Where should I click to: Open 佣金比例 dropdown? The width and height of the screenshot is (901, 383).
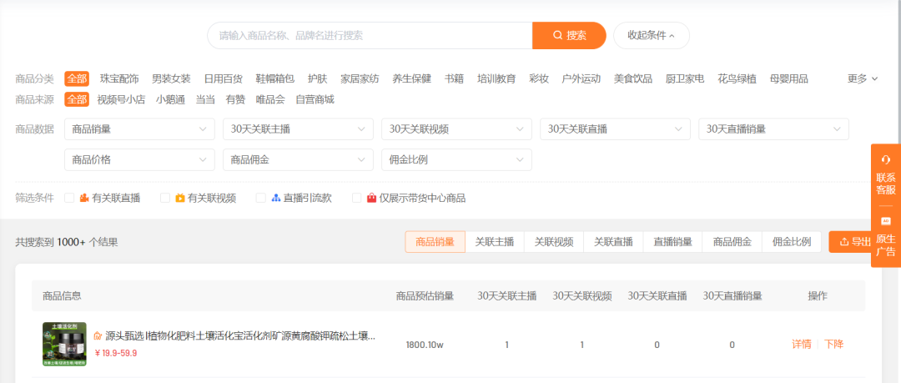click(x=457, y=160)
